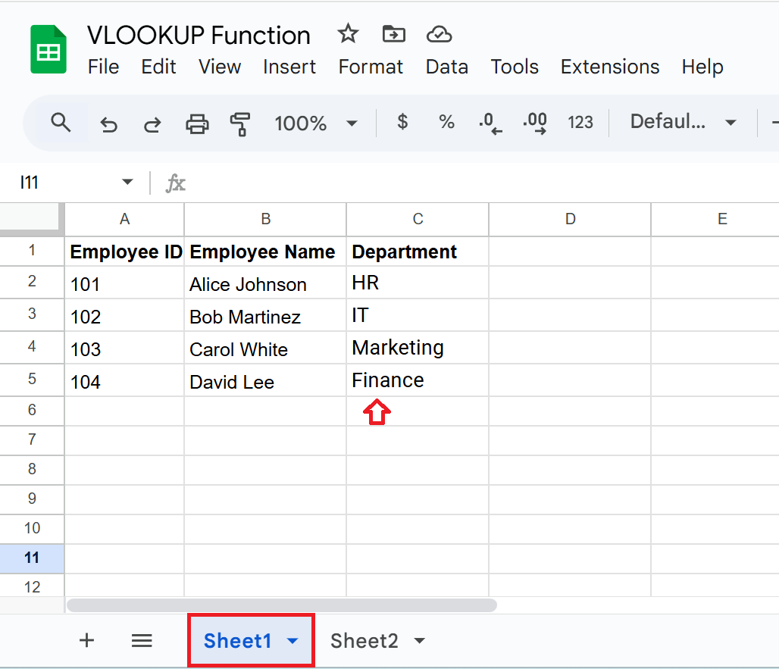Open the print dialog icon
This screenshot has width=779, height=669.
coord(197,122)
